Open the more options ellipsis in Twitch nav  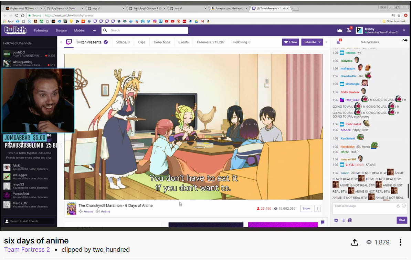tap(94, 31)
